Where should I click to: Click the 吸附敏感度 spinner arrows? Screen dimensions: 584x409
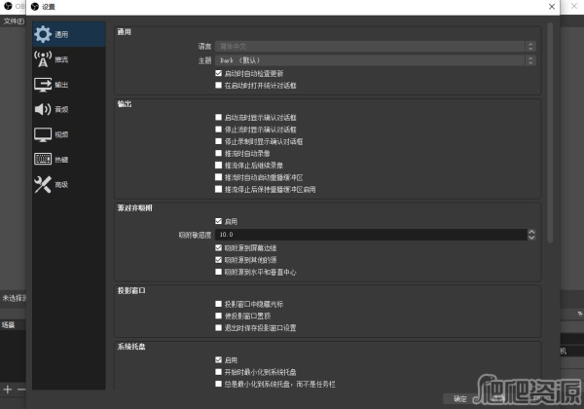pos(531,235)
